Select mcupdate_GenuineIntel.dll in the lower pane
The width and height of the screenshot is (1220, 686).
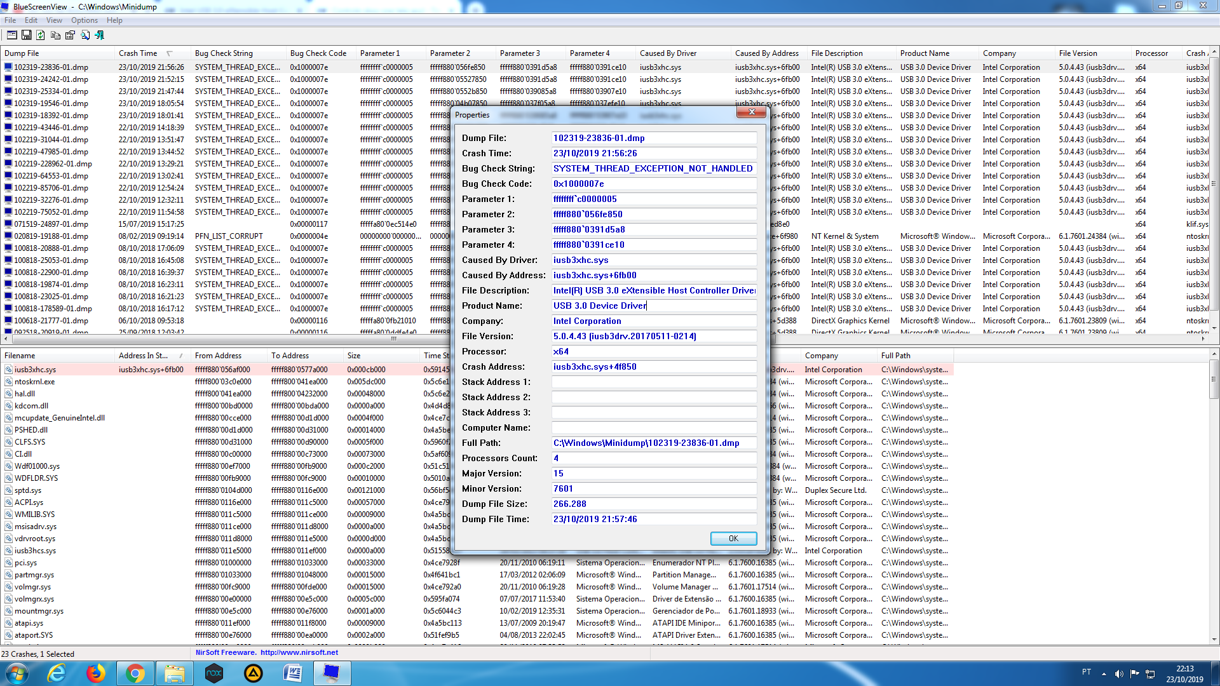60,418
